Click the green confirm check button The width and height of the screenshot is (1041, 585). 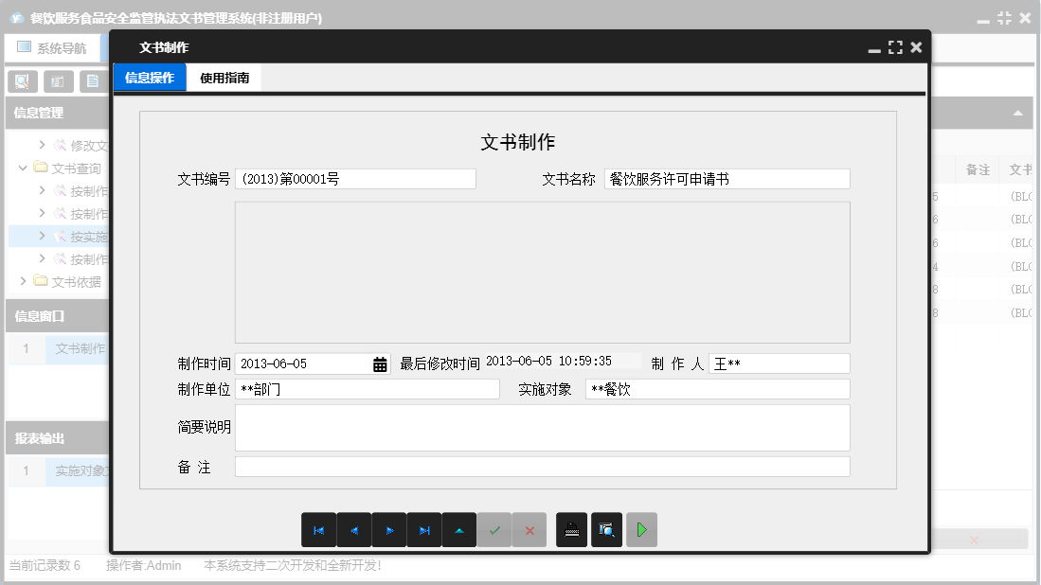494,530
